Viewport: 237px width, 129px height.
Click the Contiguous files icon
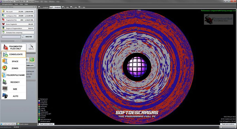pyautogui.click(x=3, y=16)
